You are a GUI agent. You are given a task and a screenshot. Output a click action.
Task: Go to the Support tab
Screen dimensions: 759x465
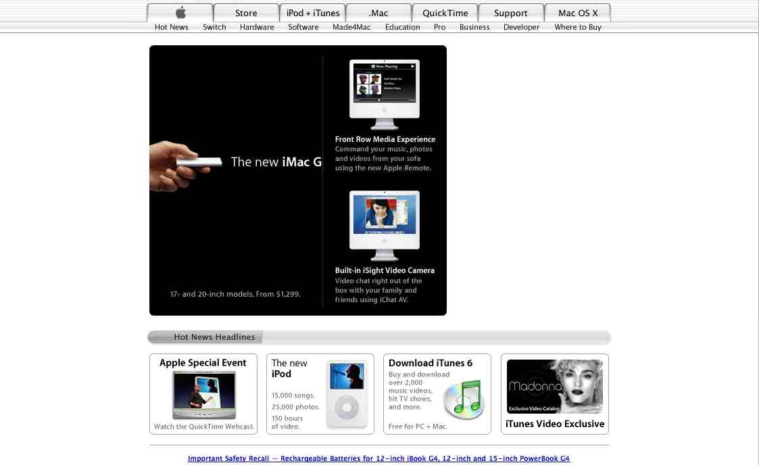click(x=511, y=13)
